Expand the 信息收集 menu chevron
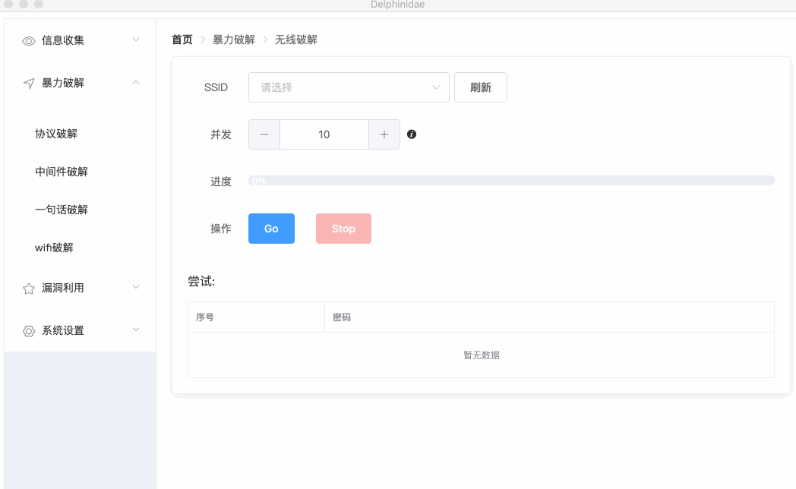This screenshot has width=796, height=489. tap(136, 39)
